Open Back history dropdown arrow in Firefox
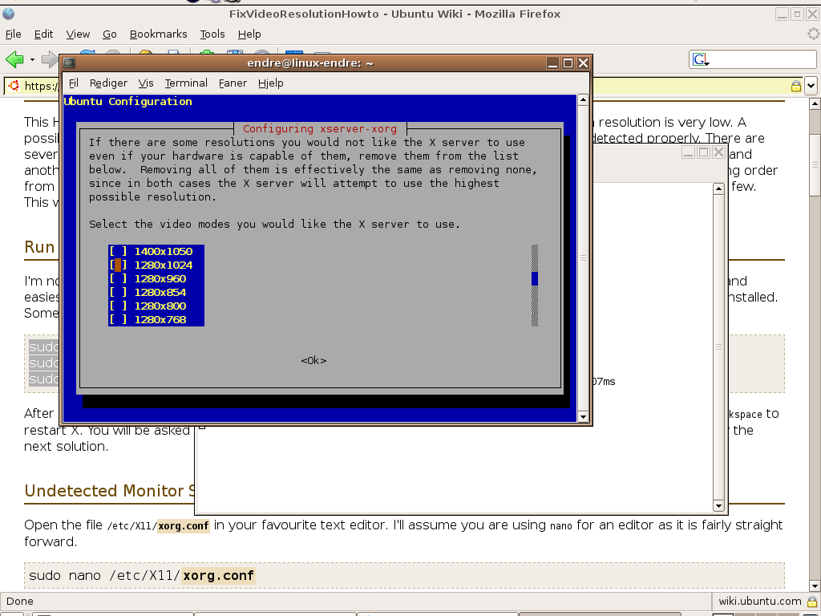The width and height of the screenshot is (821, 616). [32, 59]
